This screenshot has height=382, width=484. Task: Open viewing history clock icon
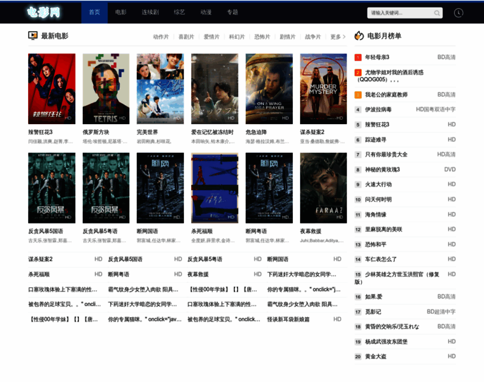pyautogui.click(x=459, y=13)
